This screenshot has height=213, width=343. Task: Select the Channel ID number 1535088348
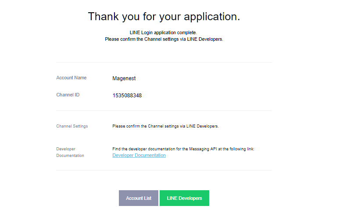(127, 96)
